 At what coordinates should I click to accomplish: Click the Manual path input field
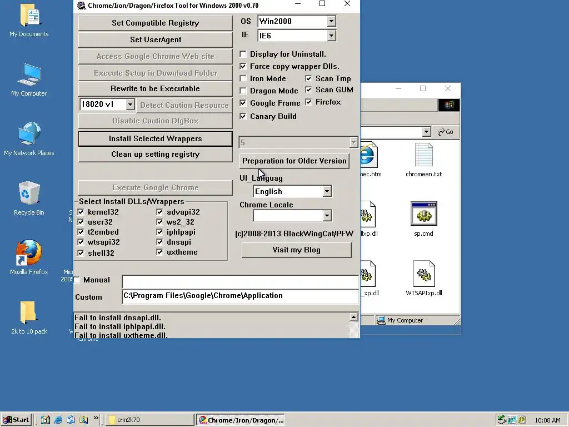point(240,282)
